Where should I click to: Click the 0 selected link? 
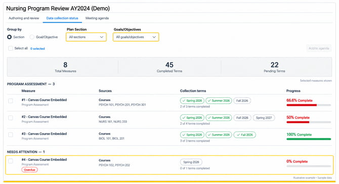click(x=37, y=49)
